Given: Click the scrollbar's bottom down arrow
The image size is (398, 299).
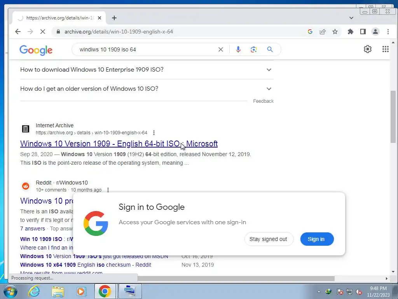Looking at the screenshot, I should point(393,272).
